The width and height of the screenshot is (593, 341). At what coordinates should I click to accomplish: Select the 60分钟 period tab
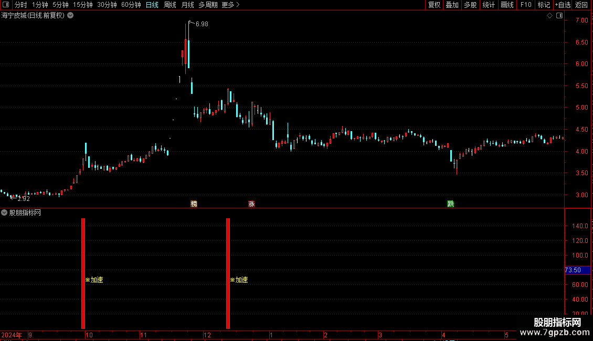coord(131,5)
